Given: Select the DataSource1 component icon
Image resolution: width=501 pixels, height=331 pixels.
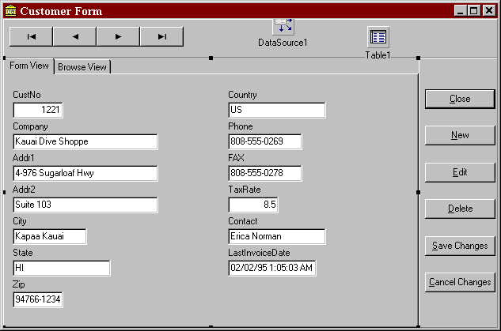Looking at the screenshot, I should pyautogui.click(x=283, y=26).
